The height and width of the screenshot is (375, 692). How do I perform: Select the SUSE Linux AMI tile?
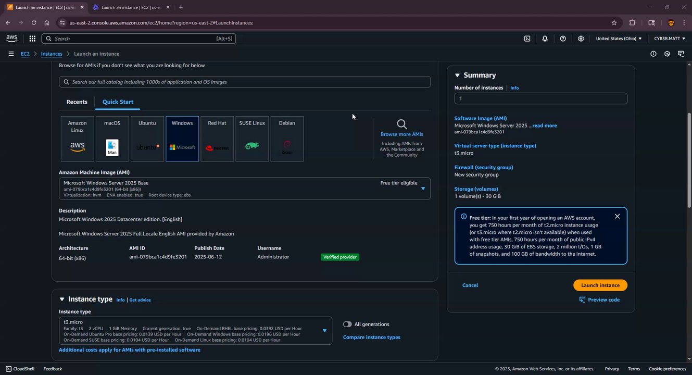252,139
